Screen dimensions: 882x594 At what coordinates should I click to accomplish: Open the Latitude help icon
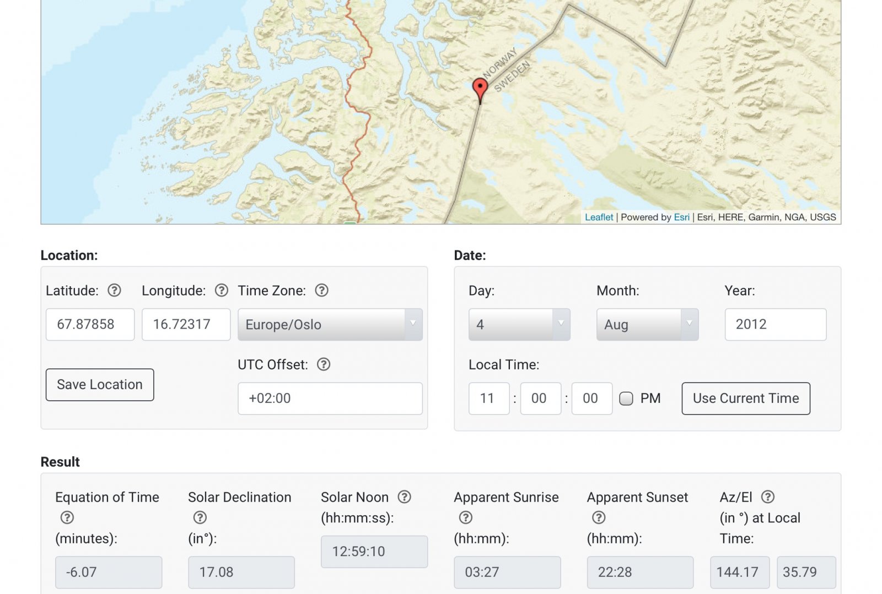point(114,291)
